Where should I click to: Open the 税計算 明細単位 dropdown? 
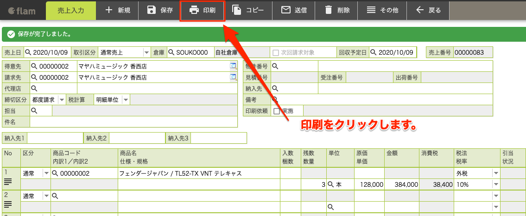[126, 100]
